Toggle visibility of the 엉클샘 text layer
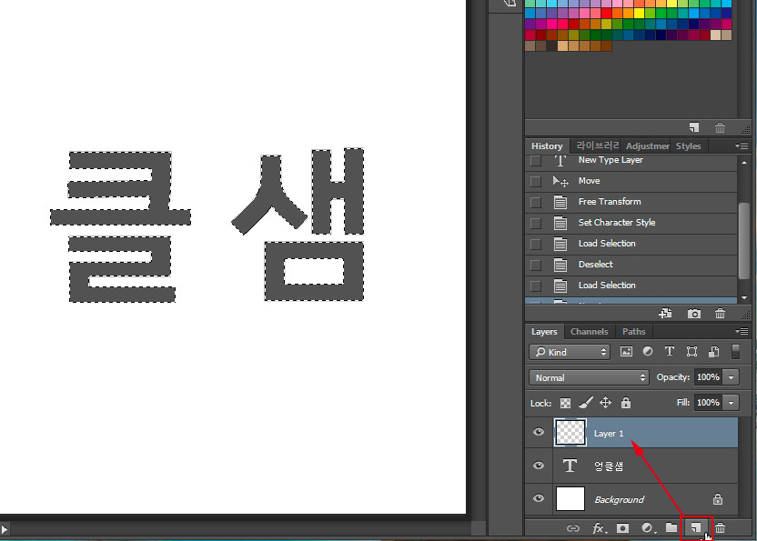 pyautogui.click(x=539, y=466)
